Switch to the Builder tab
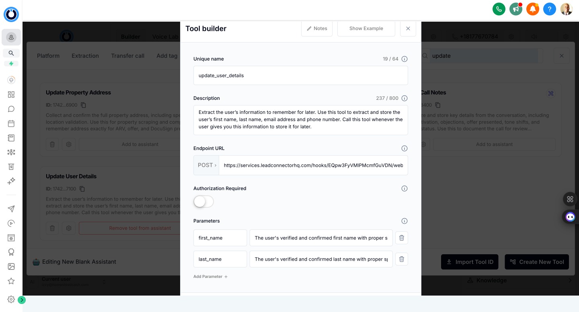The width and height of the screenshot is (579, 312). [x=130, y=36]
